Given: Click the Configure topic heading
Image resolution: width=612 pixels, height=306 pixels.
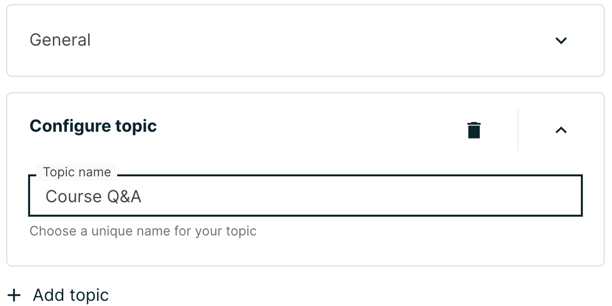Looking at the screenshot, I should [x=93, y=126].
